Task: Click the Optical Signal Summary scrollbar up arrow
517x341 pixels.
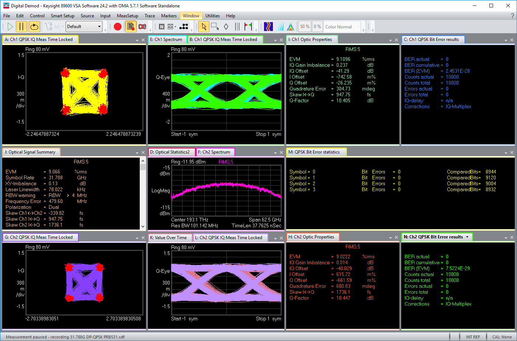Action: point(143,161)
